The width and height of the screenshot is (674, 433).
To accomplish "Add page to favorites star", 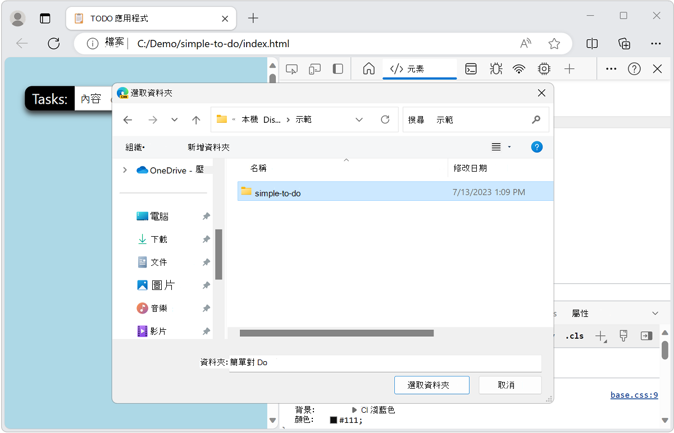I will point(554,44).
